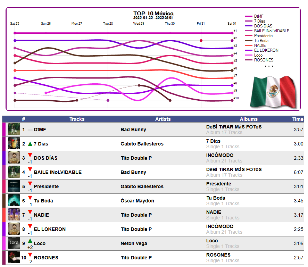This screenshot has height=267, width=308.
Task: Open the 7 Dias cover art thumbnail
Action: [14, 143]
